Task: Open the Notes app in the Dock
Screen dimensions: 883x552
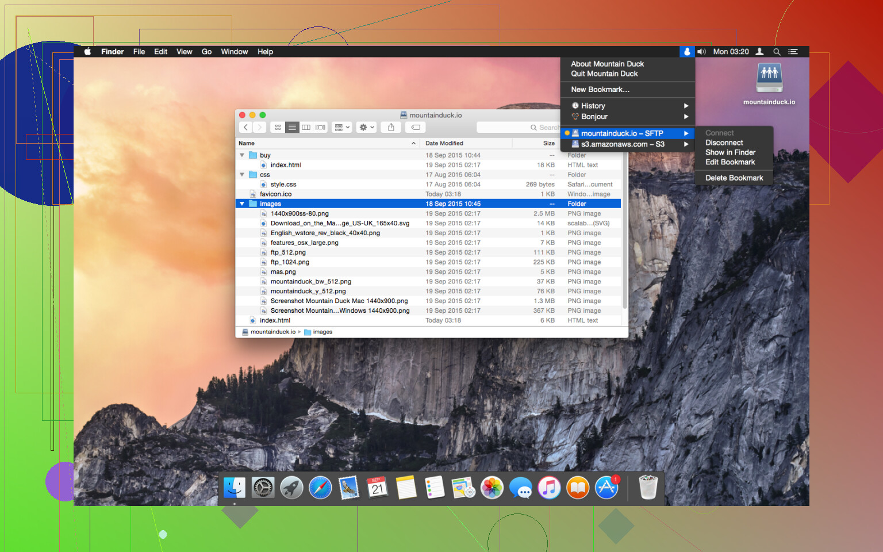Action: 406,488
